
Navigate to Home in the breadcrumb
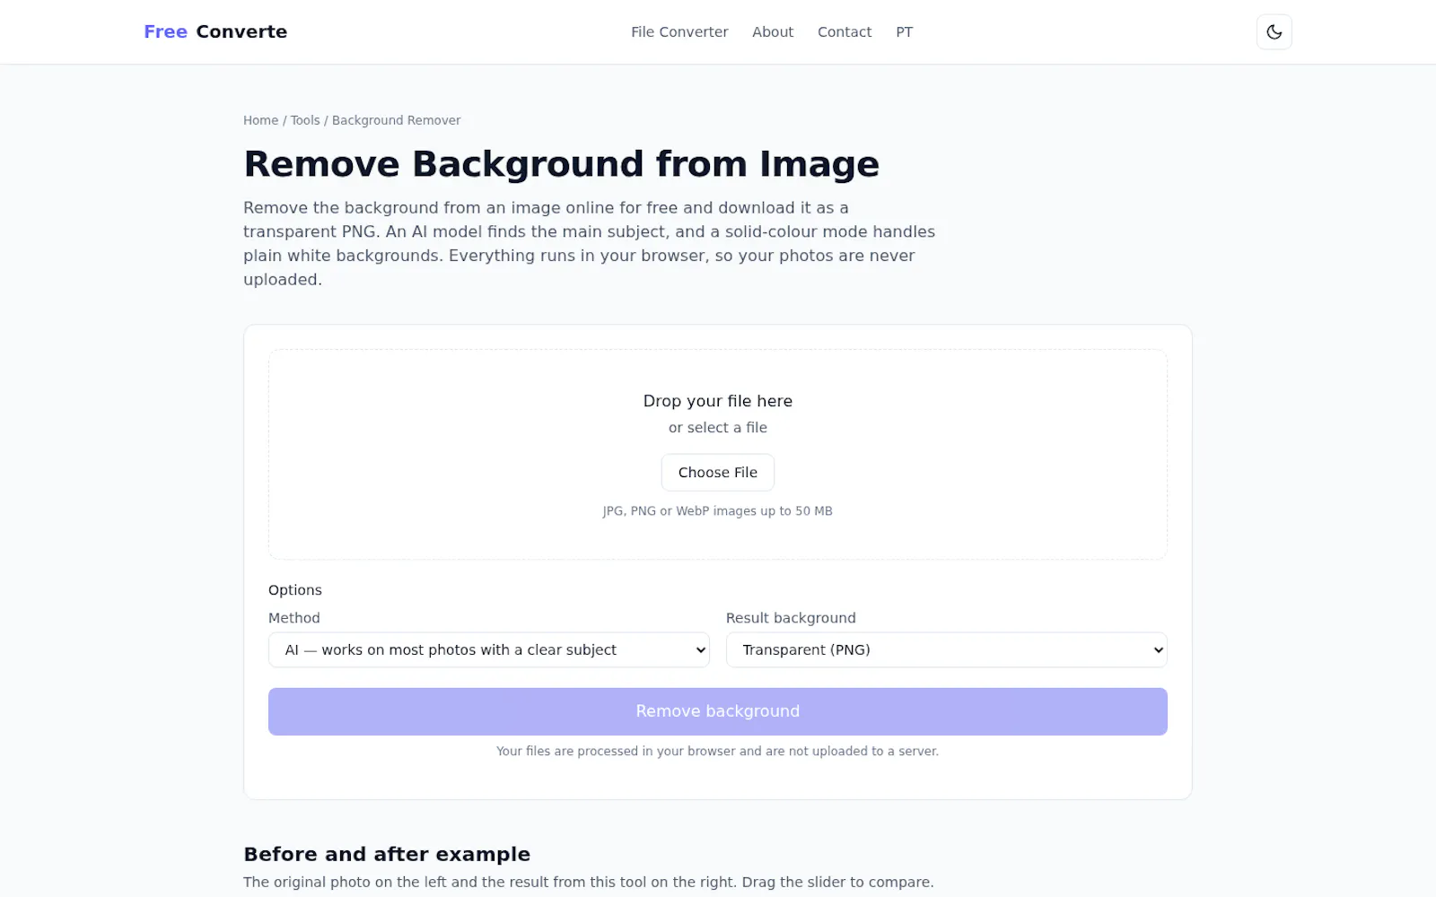(x=261, y=120)
